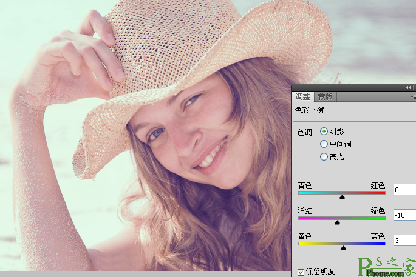Select the 中间调 tone radio button
Image resolution: width=416 pixels, height=277 pixels.
(x=324, y=144)
